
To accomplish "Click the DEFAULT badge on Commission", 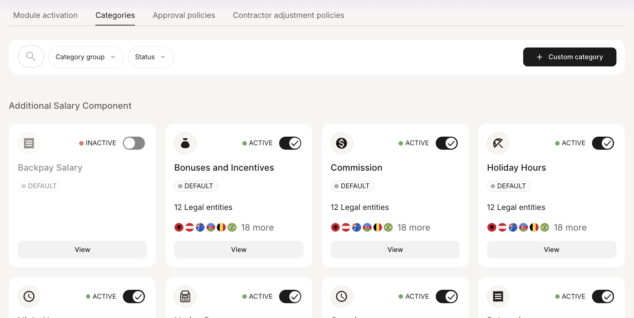I will [352, 186].
